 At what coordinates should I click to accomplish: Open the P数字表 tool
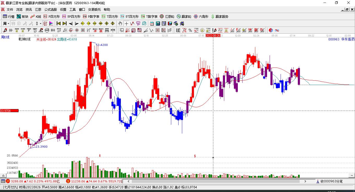pyautogui.click(x=91, y=16)
